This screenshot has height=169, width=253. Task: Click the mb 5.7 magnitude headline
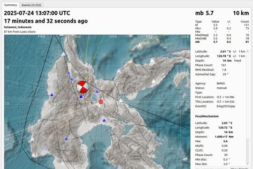point(204,13)
